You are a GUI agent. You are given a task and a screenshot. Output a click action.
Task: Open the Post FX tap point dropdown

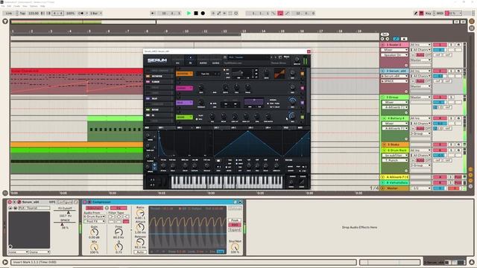click(x=95, y=222)
